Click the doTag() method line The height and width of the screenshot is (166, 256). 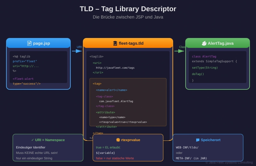coord(198,74)
